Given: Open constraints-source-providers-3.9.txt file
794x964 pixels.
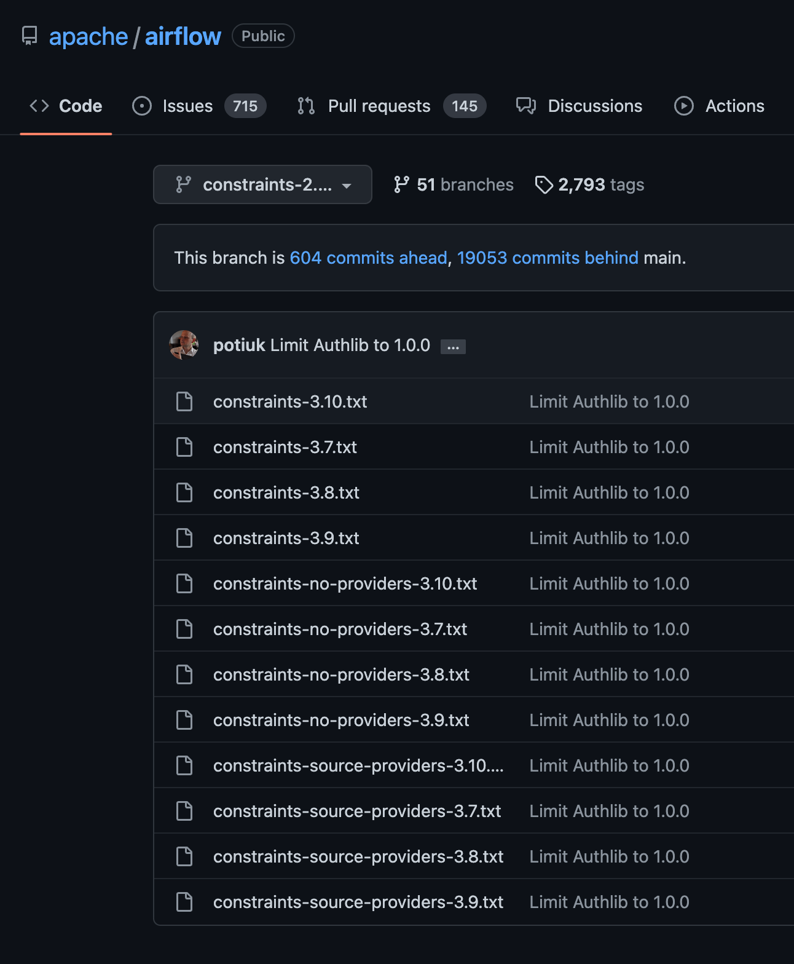Looking at the screenshot, I should [358, 902].
